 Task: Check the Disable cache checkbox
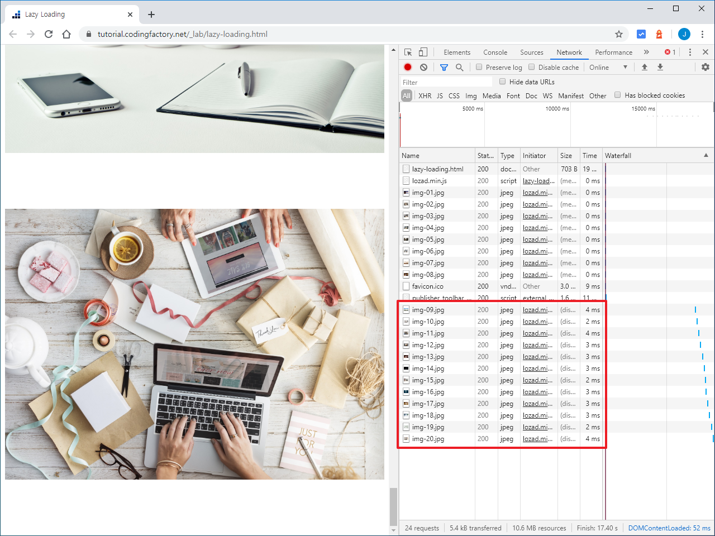(x=532, y=67)
